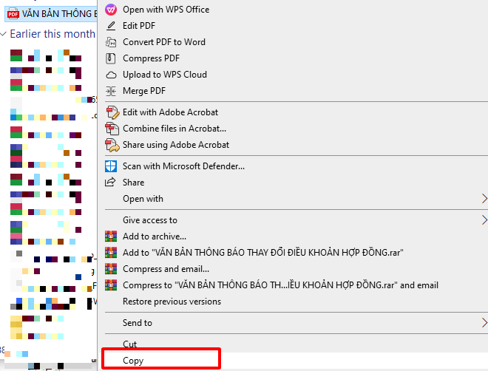Choose Combine files in Acrobat

174,129
